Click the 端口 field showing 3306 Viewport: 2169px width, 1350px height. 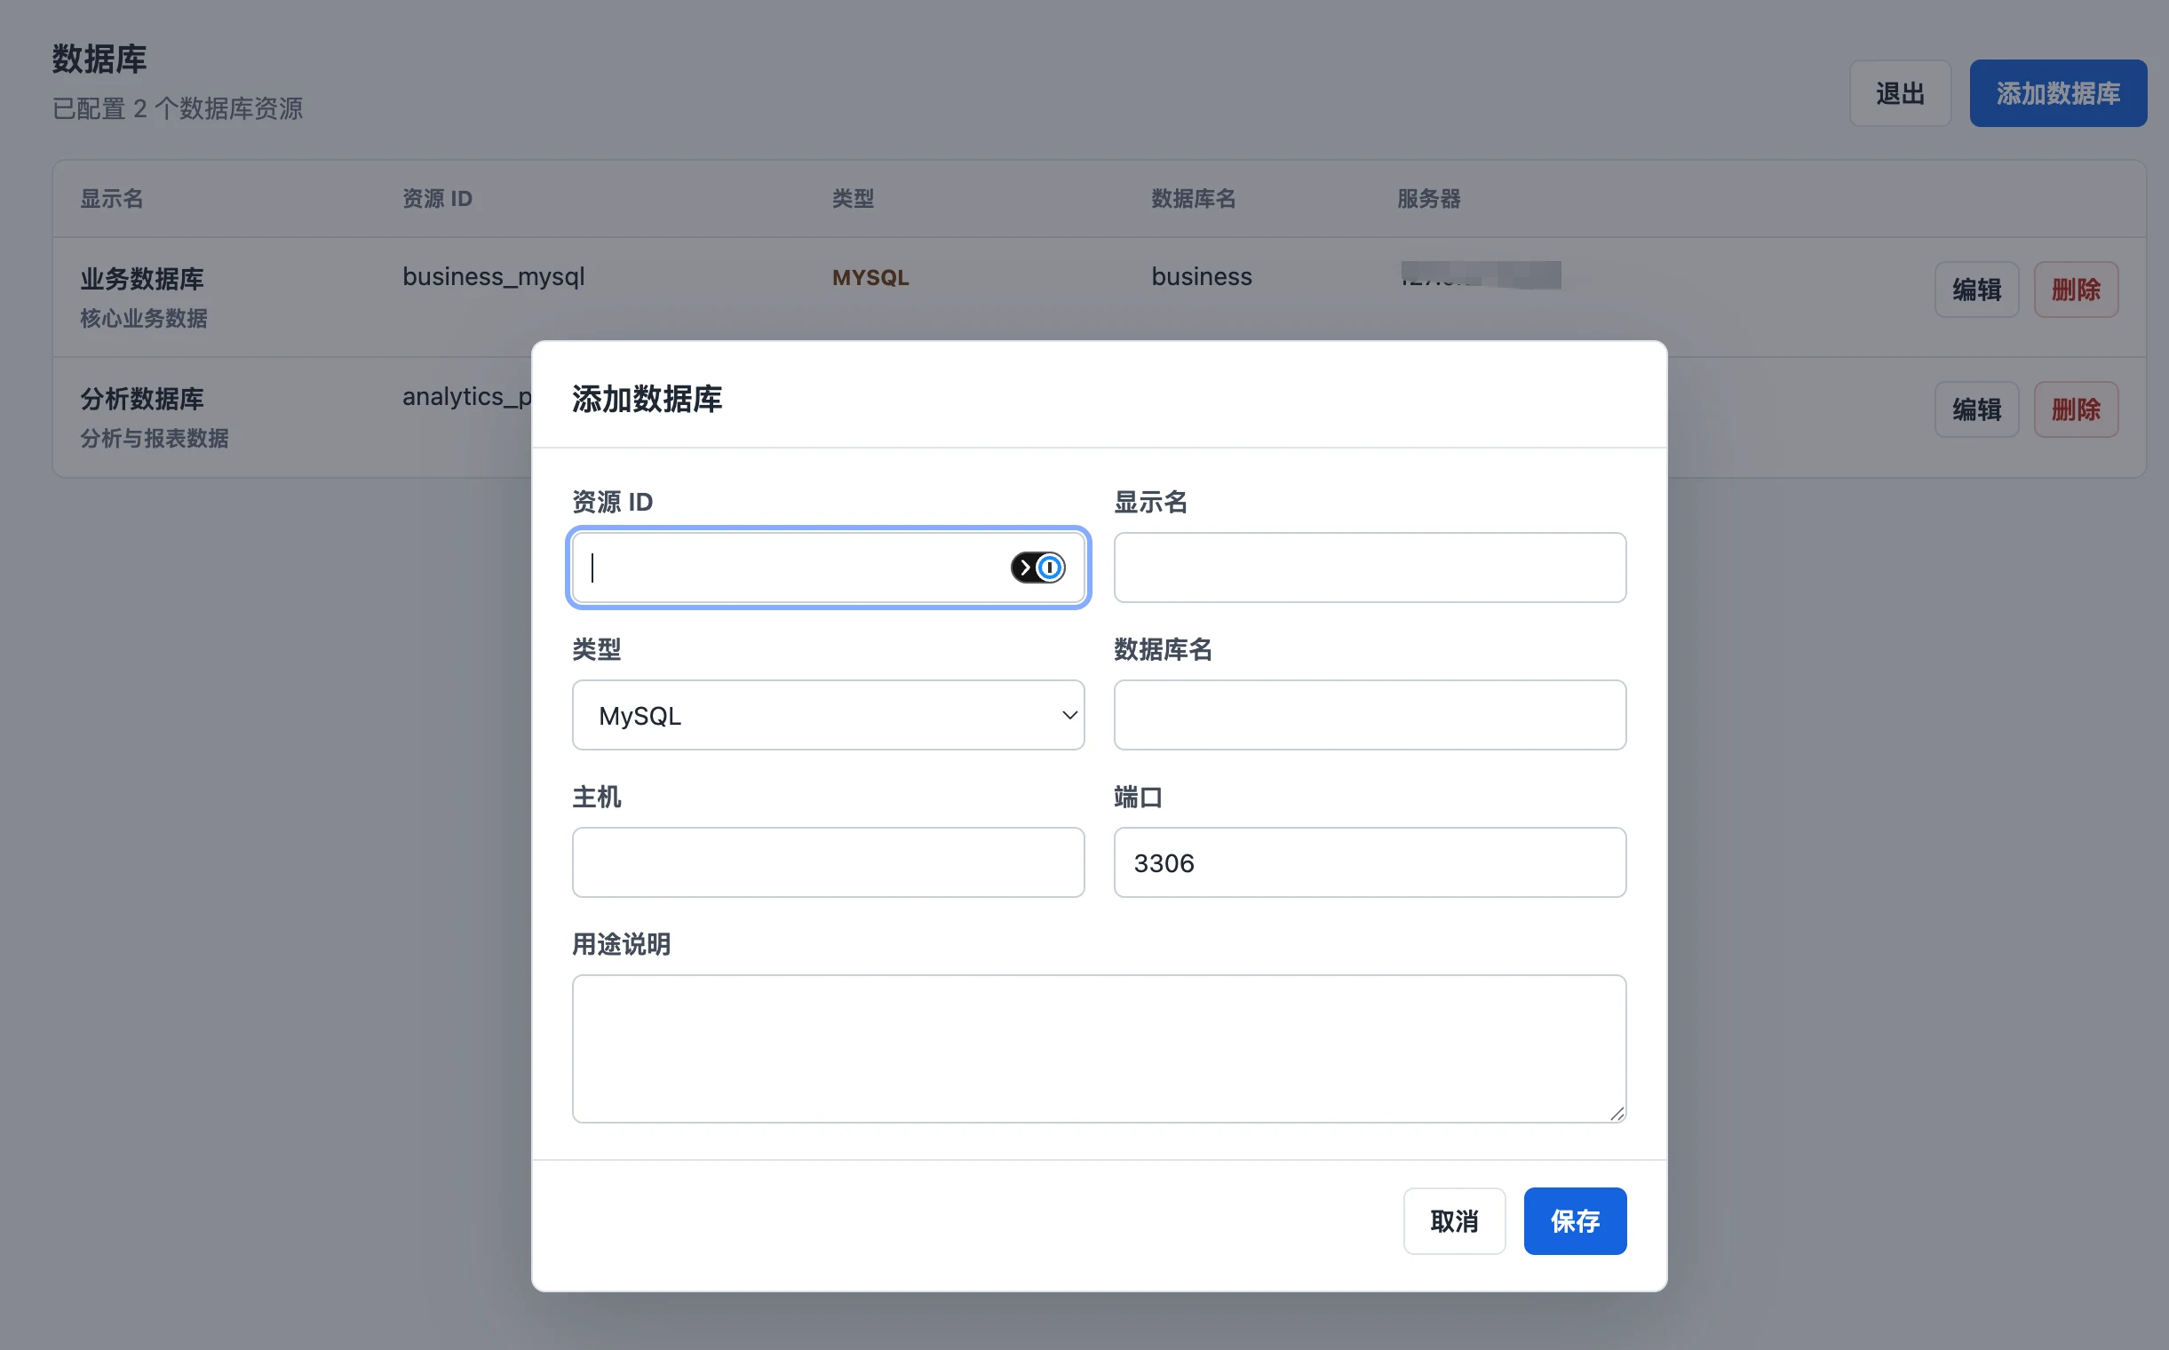1369,862
